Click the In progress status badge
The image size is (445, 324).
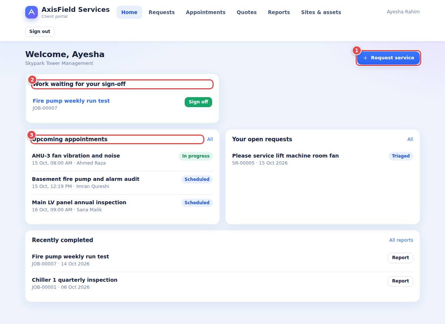click(x=196, y=156)
